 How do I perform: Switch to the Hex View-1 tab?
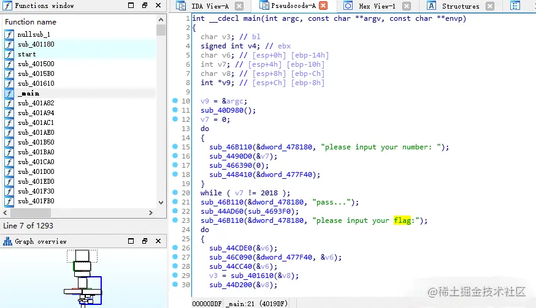click(x=377, y=6)
